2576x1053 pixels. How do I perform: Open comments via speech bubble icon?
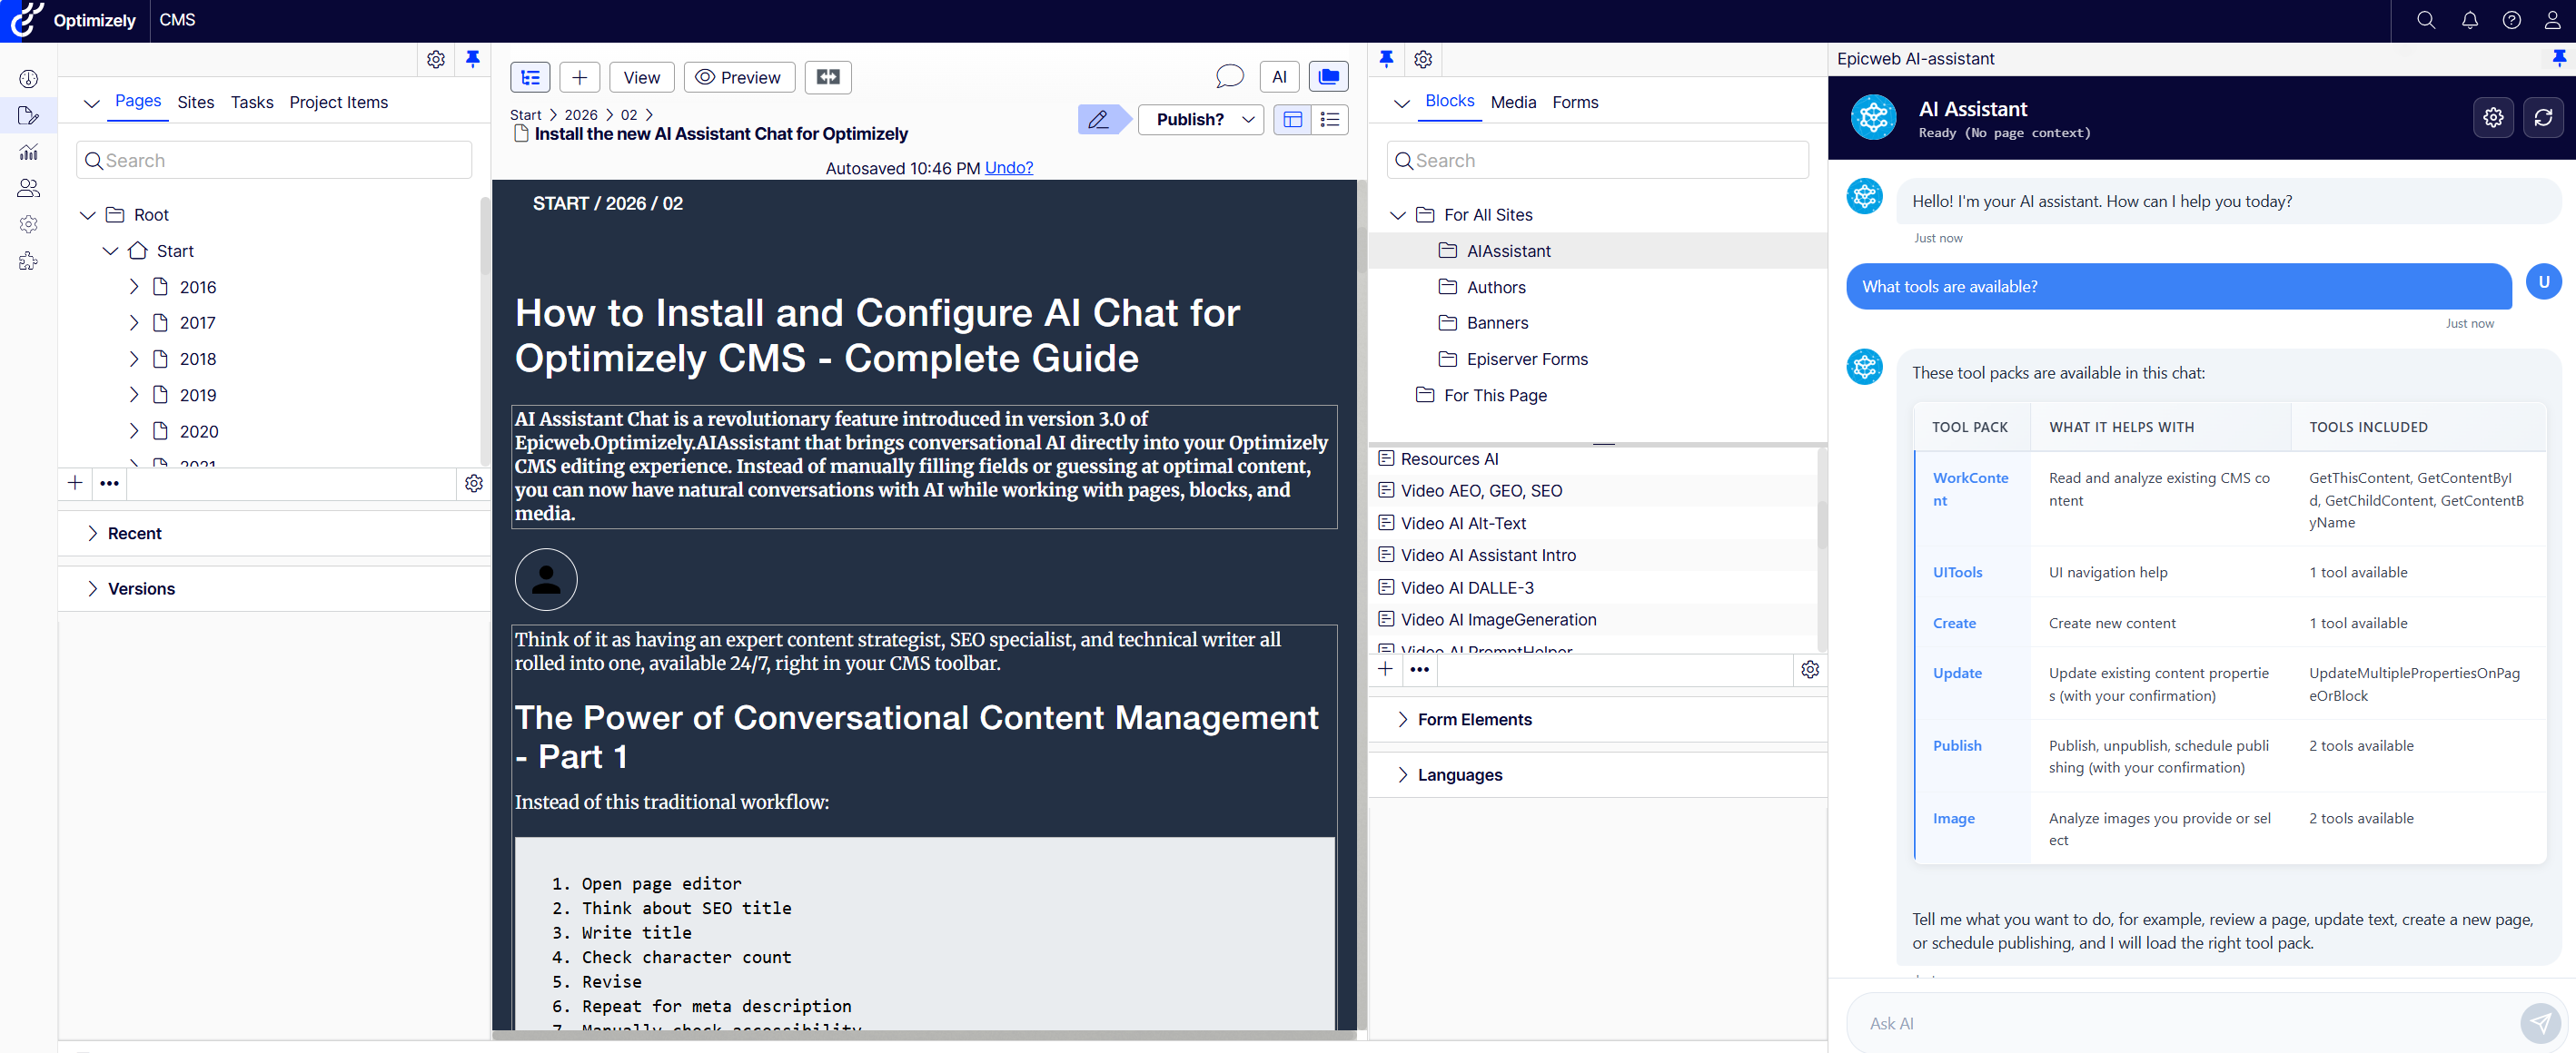click(1229, 76)
